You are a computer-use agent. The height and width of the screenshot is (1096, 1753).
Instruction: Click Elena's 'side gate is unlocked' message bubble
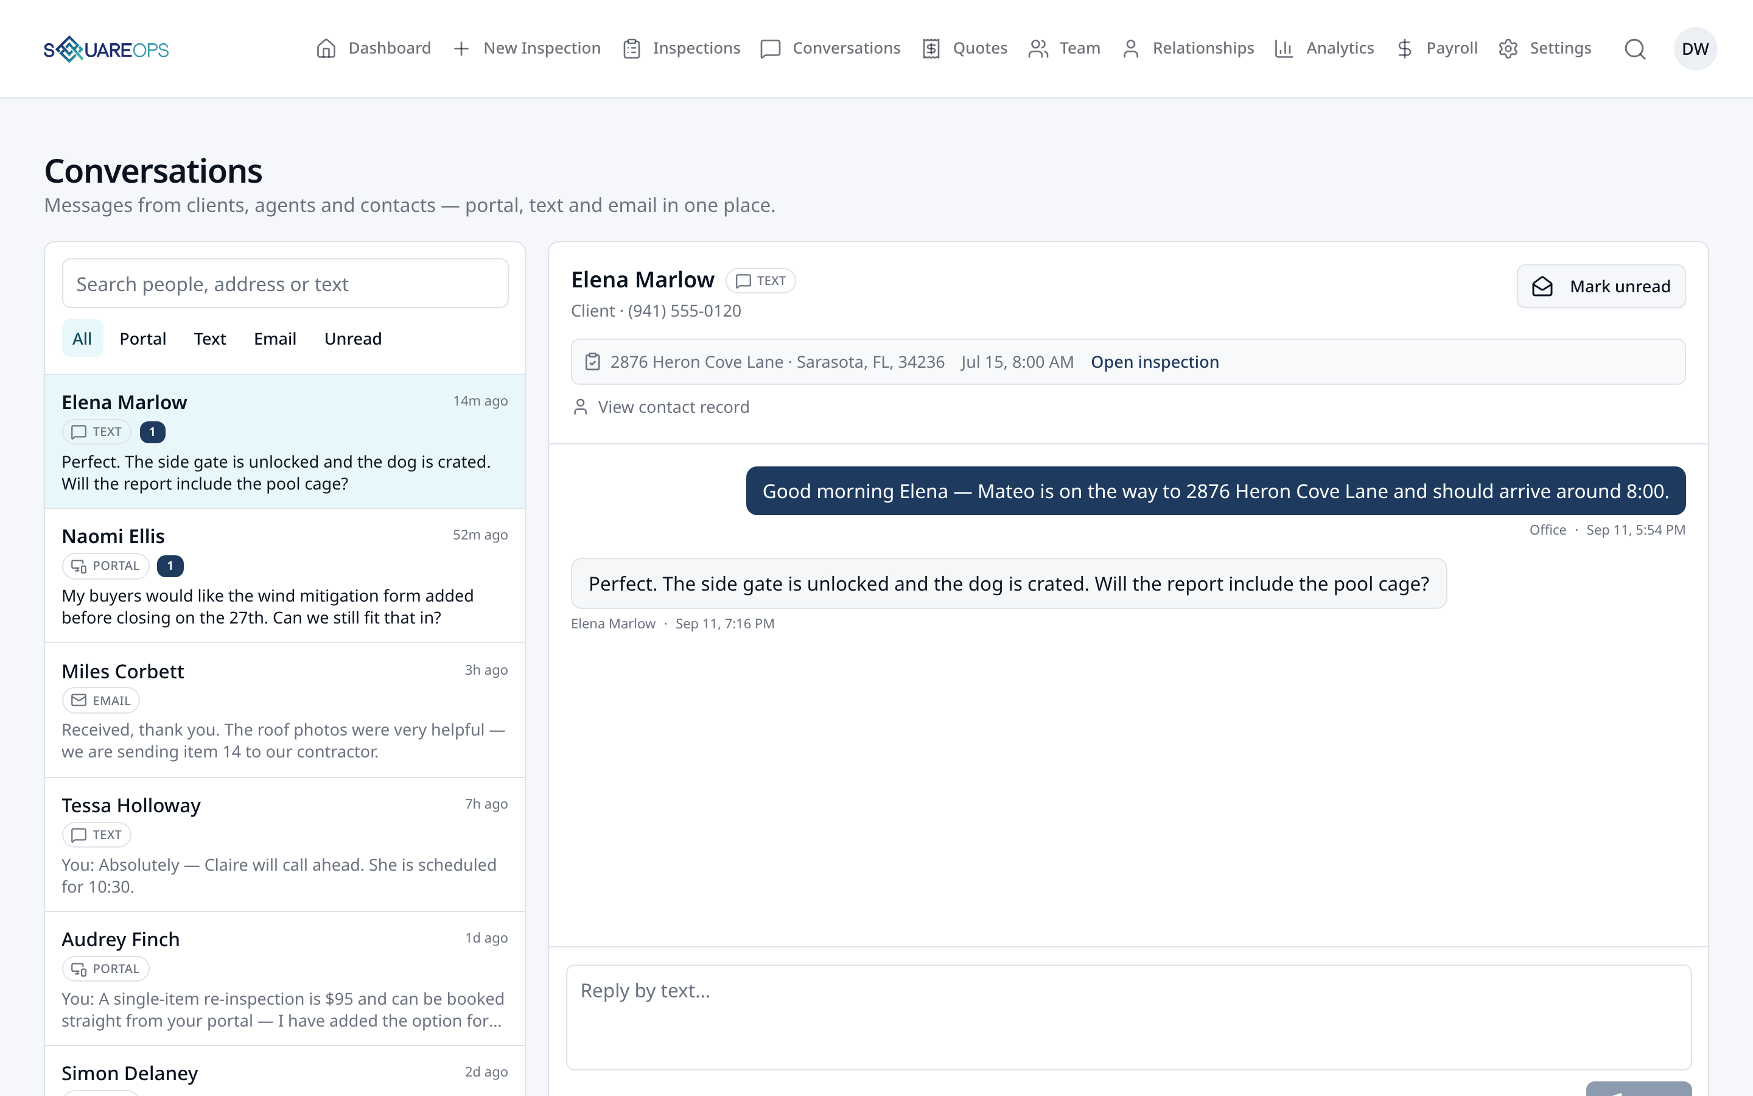click(1009, 583)
